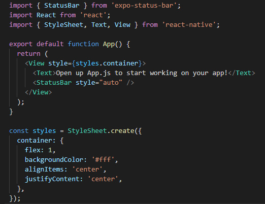Click the "auto" style string value
The image size is (265, 204).
click(111, 83)
